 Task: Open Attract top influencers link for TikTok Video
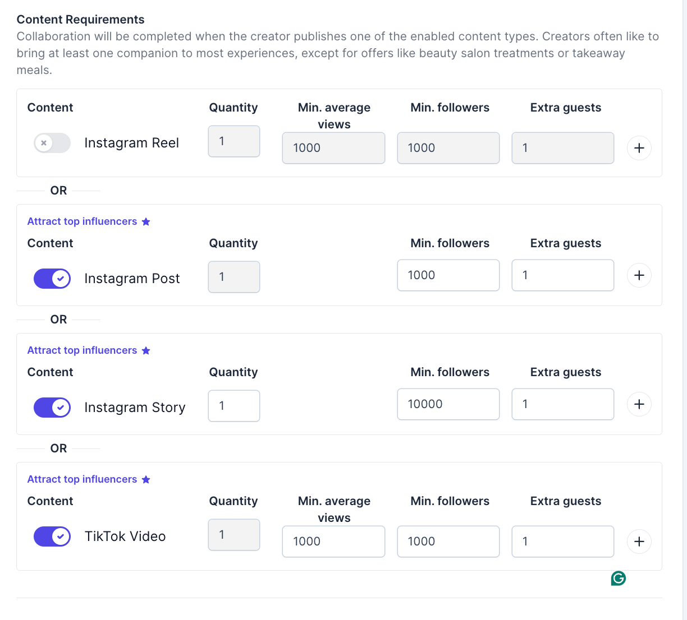click(82, 479)
